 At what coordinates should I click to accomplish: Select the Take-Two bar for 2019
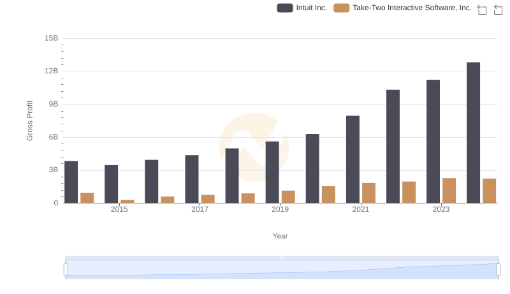[x=288, y=196]
